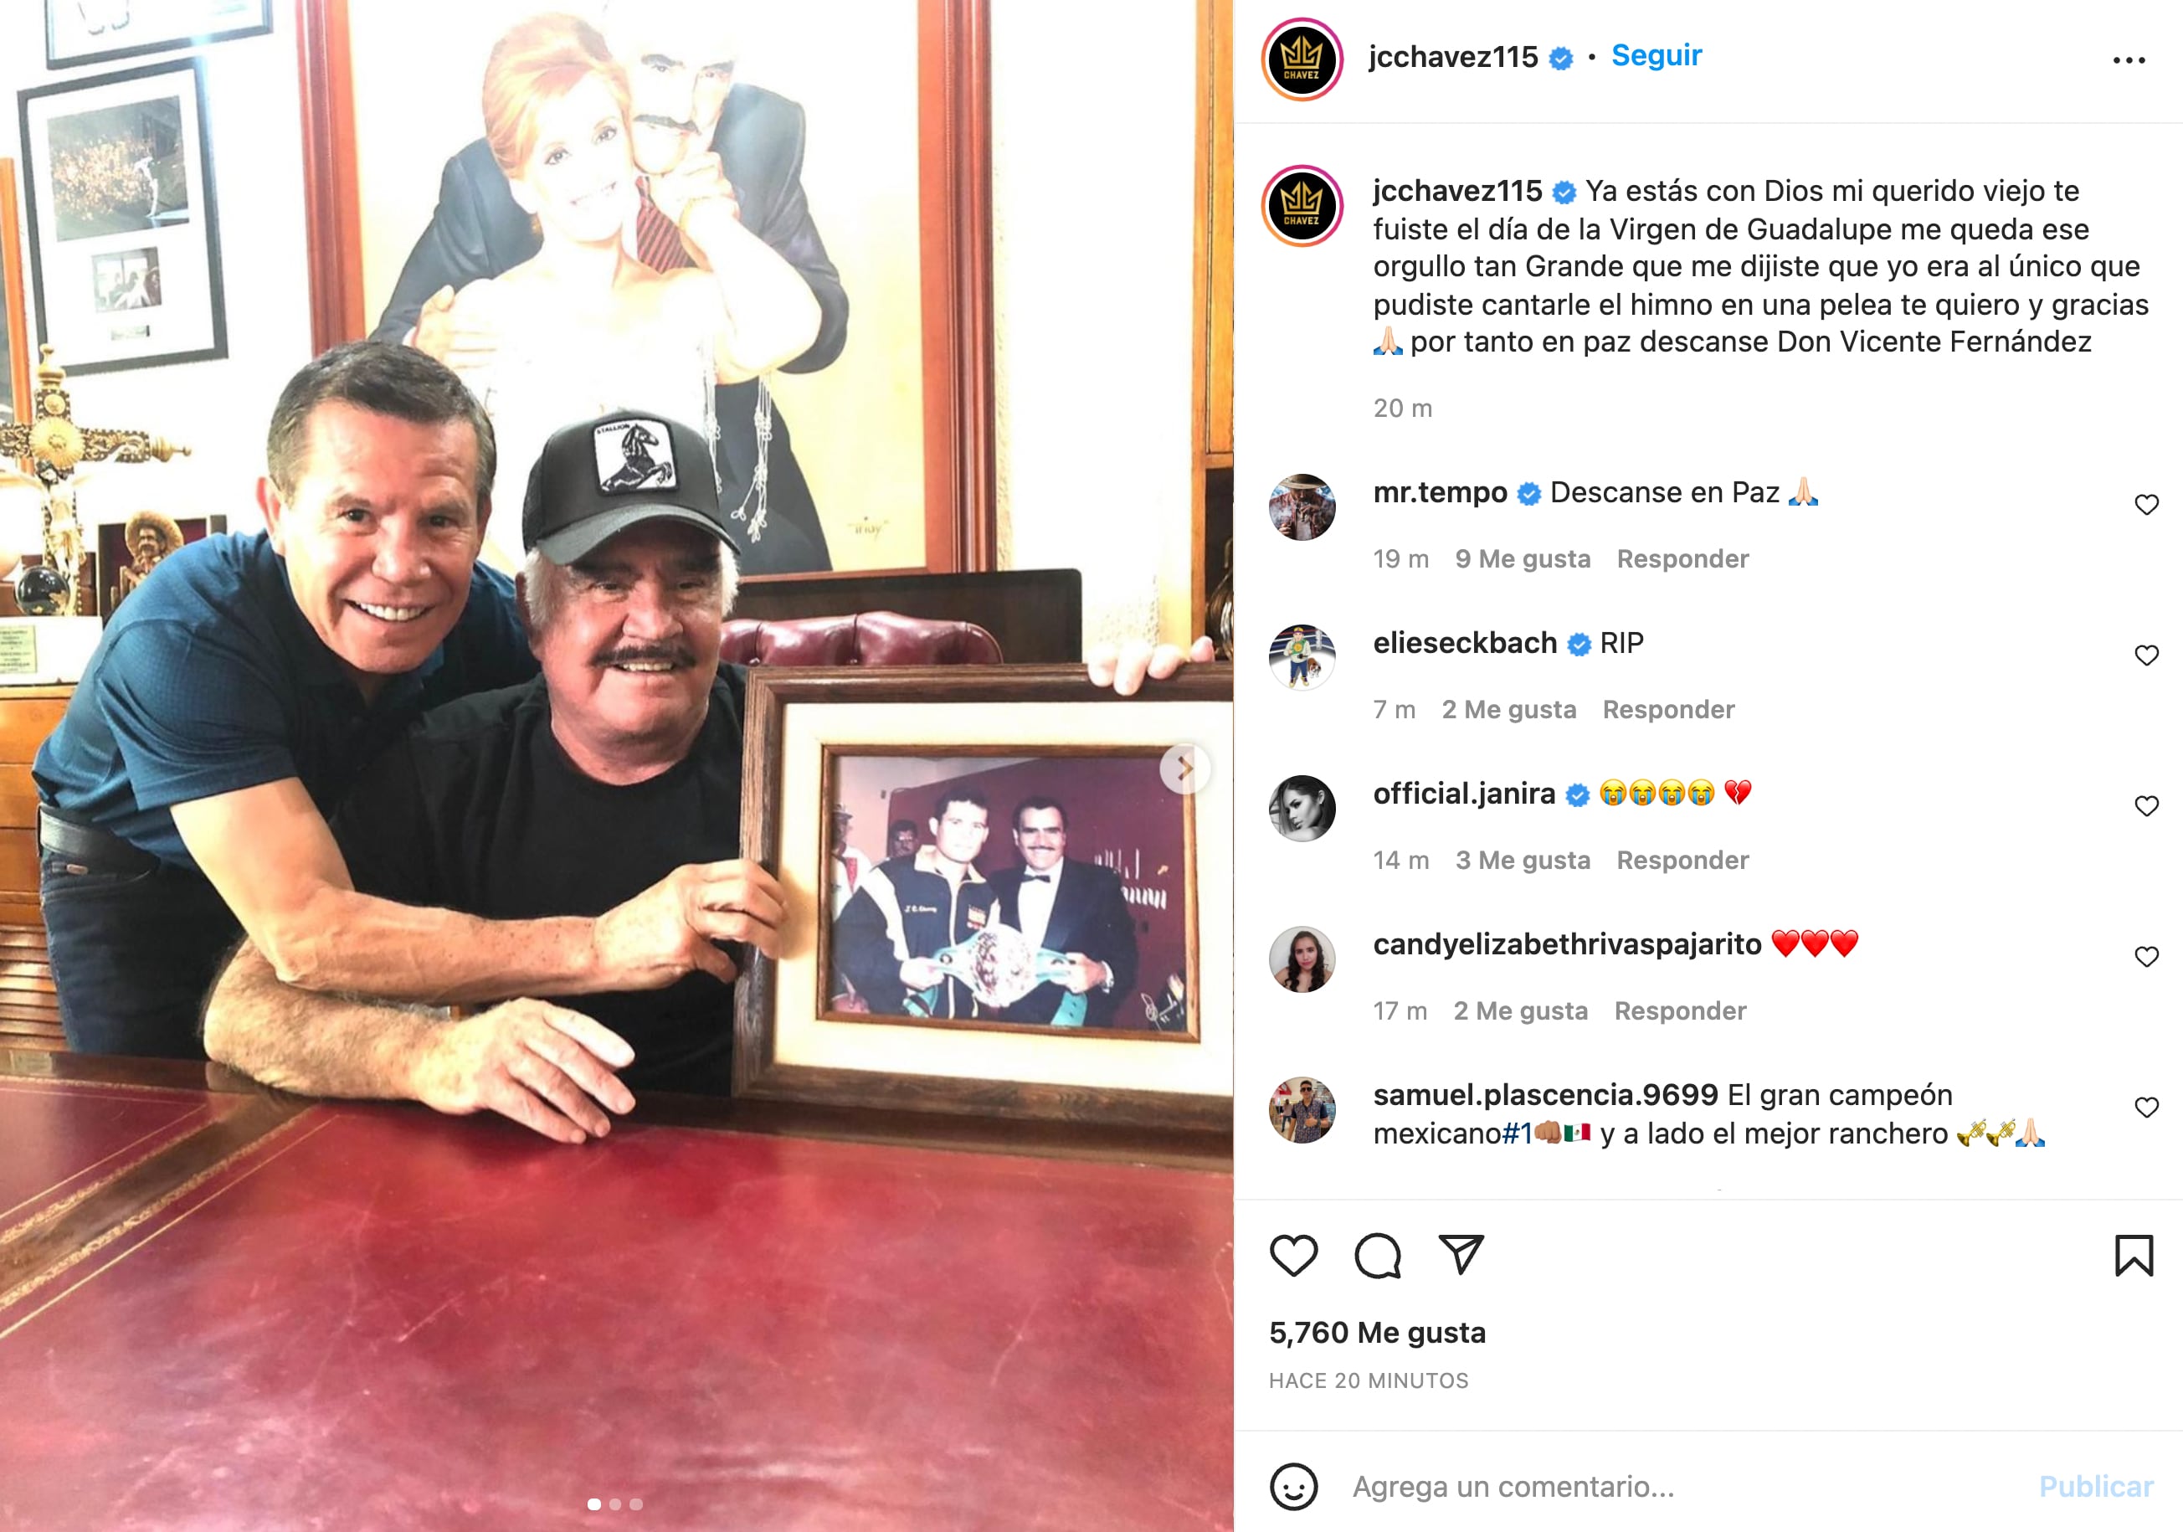Submit the comment with Publicar

2095,1485
